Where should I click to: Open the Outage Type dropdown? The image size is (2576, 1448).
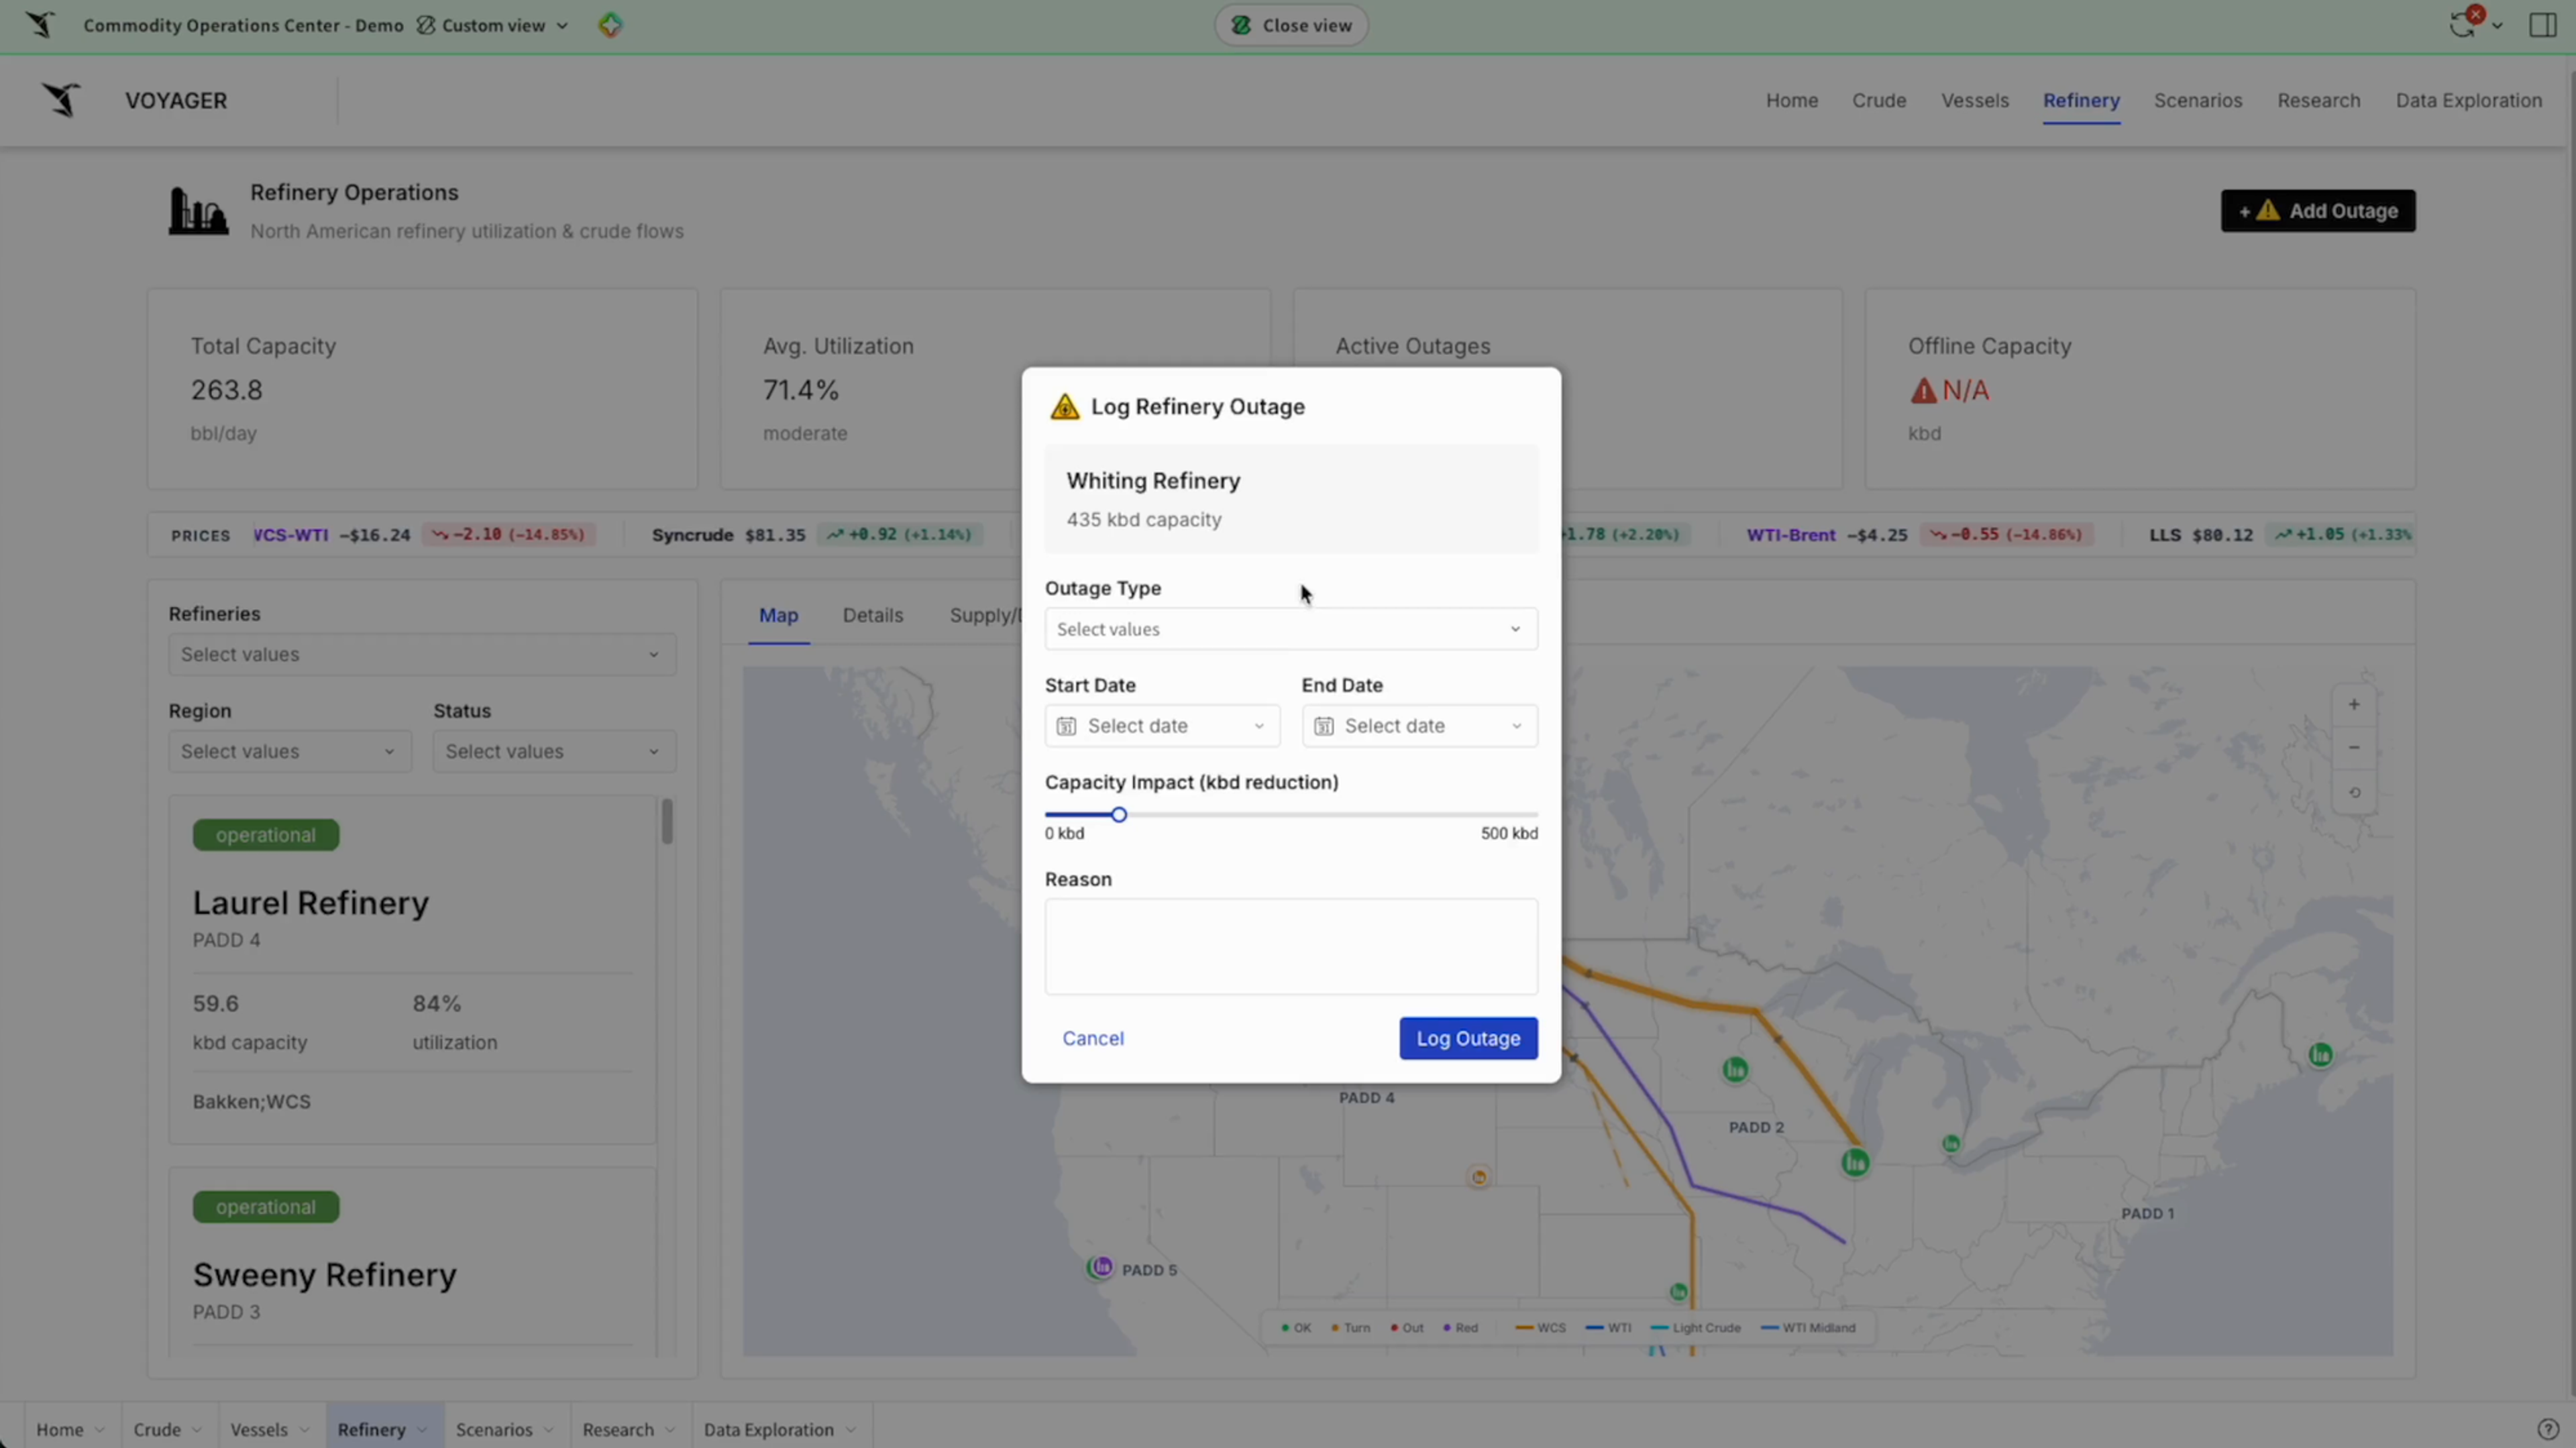click(1291, 629)
